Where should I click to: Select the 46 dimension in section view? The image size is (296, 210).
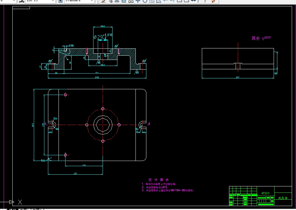56,73
